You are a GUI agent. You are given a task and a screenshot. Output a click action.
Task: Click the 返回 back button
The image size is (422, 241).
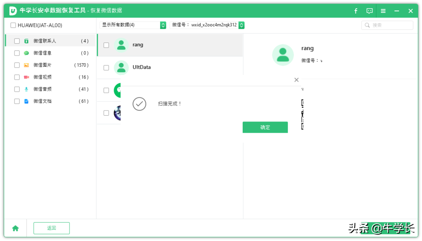52,228
